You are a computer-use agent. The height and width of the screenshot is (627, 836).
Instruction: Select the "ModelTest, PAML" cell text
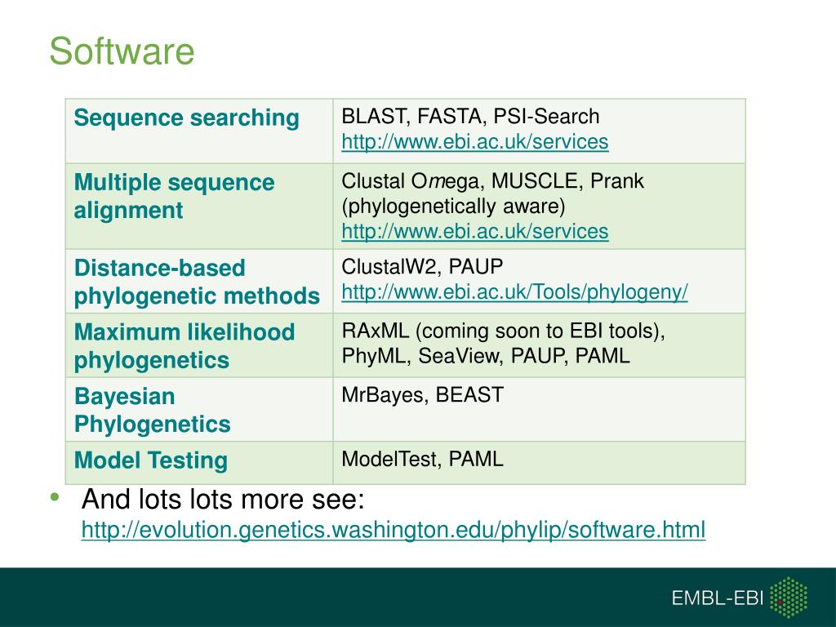[422, 459]
